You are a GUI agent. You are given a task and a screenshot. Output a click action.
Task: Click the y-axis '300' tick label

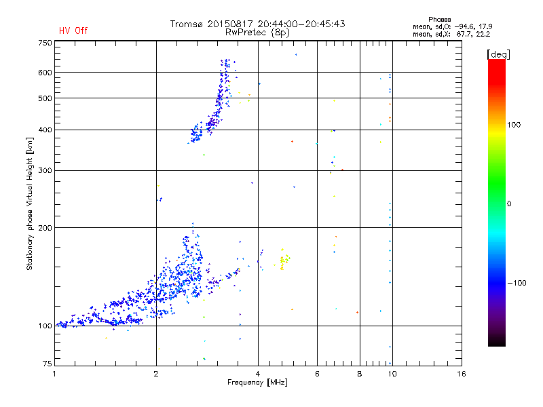click(x=45, y=170)
